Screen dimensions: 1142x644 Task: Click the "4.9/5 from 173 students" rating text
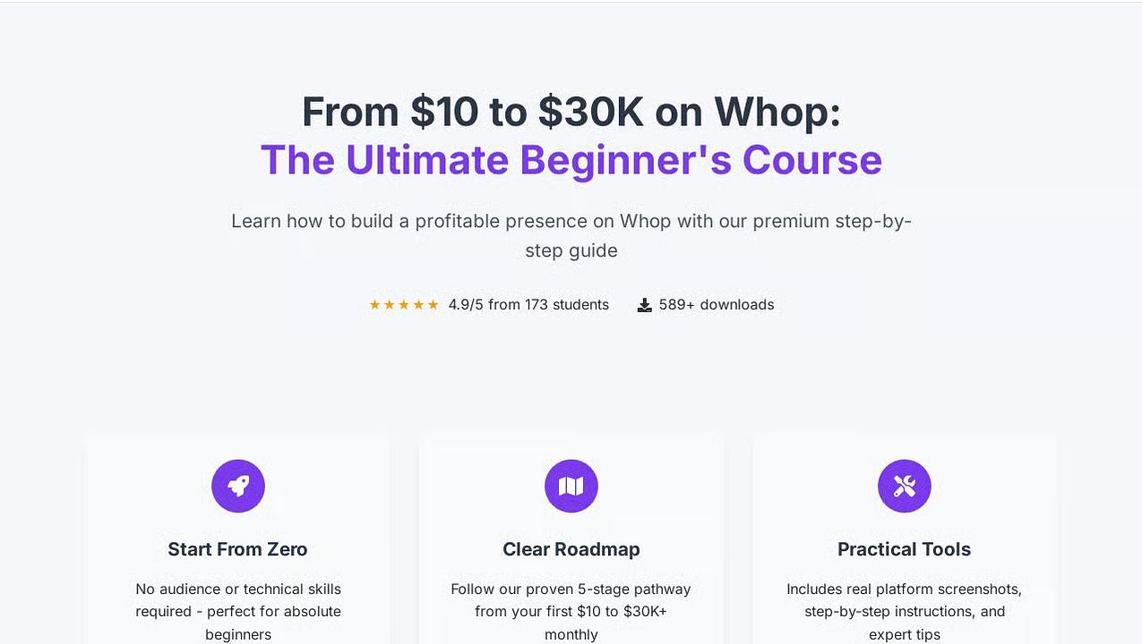[x=528, y=305]
